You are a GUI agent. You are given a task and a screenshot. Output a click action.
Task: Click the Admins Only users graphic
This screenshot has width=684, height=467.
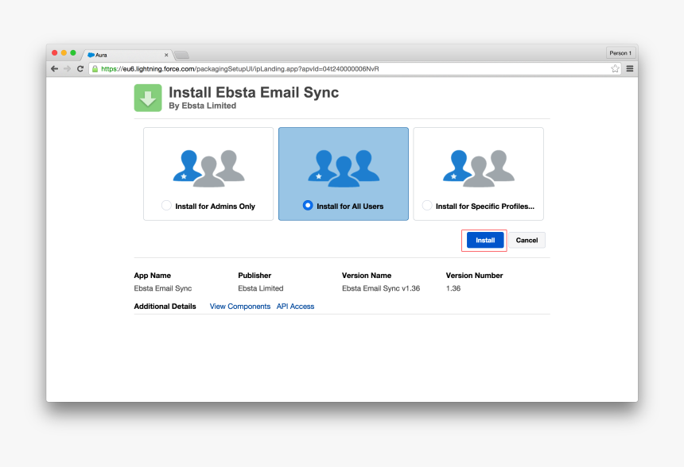pyautogui.click(x=209, y=168)
